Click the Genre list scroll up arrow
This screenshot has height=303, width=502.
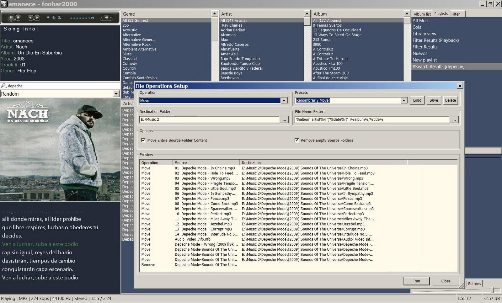[x=215, y=14]
